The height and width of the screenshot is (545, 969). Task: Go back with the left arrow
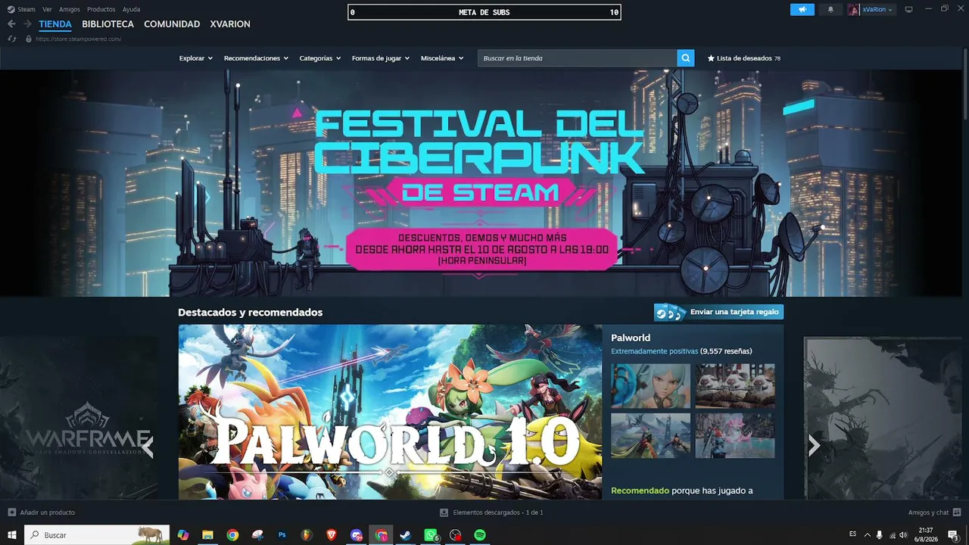pyautogui.click(x=11, y=24)
